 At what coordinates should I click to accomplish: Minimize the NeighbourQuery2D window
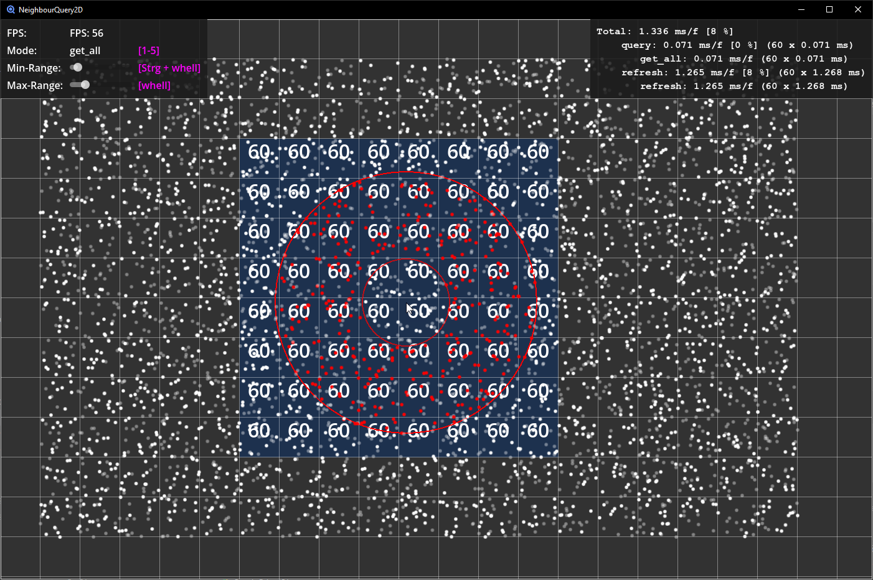coord(801,10)
